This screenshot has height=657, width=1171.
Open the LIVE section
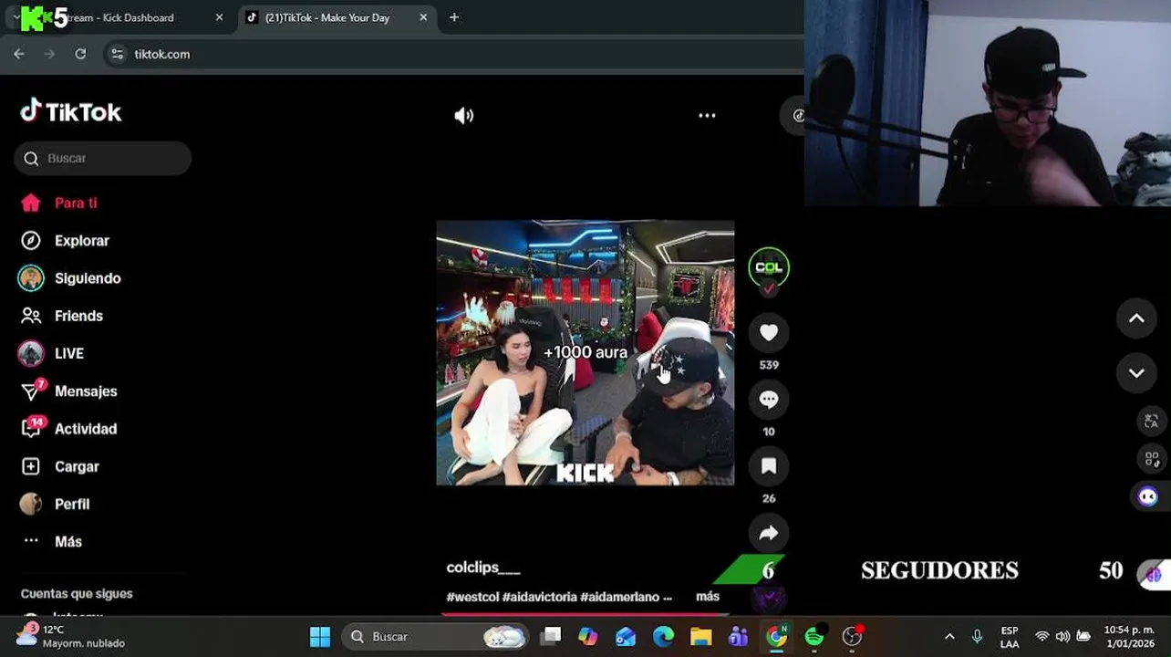coord(69,353)
